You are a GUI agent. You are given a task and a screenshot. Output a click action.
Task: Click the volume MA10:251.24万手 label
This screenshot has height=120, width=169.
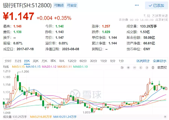pos(65,117)
